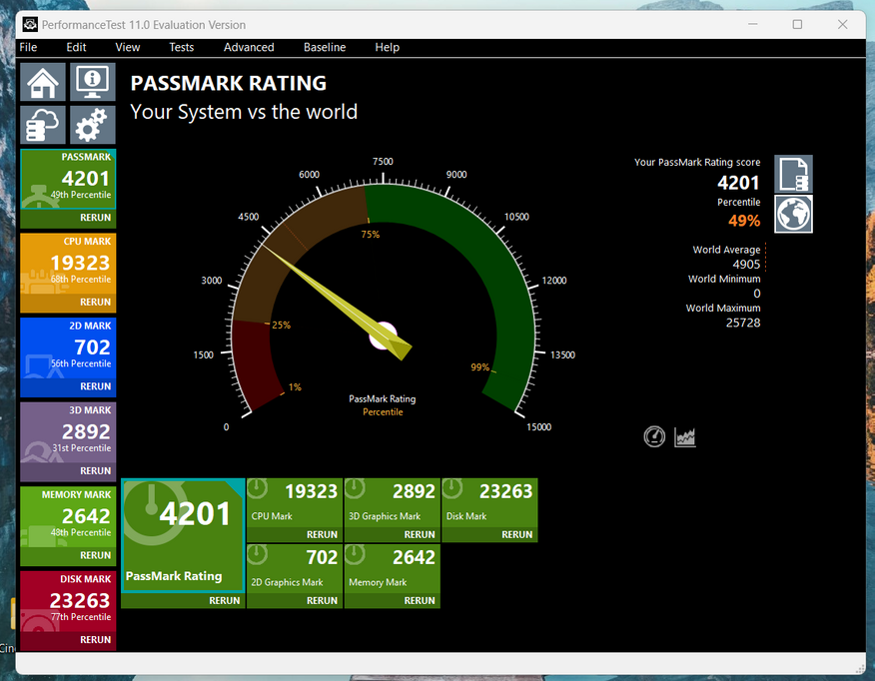Click RERUN under the bottom CPU Mark tile
Viewport: 875px width, 681px height.
pyautogui.click(x=322, y=534)
